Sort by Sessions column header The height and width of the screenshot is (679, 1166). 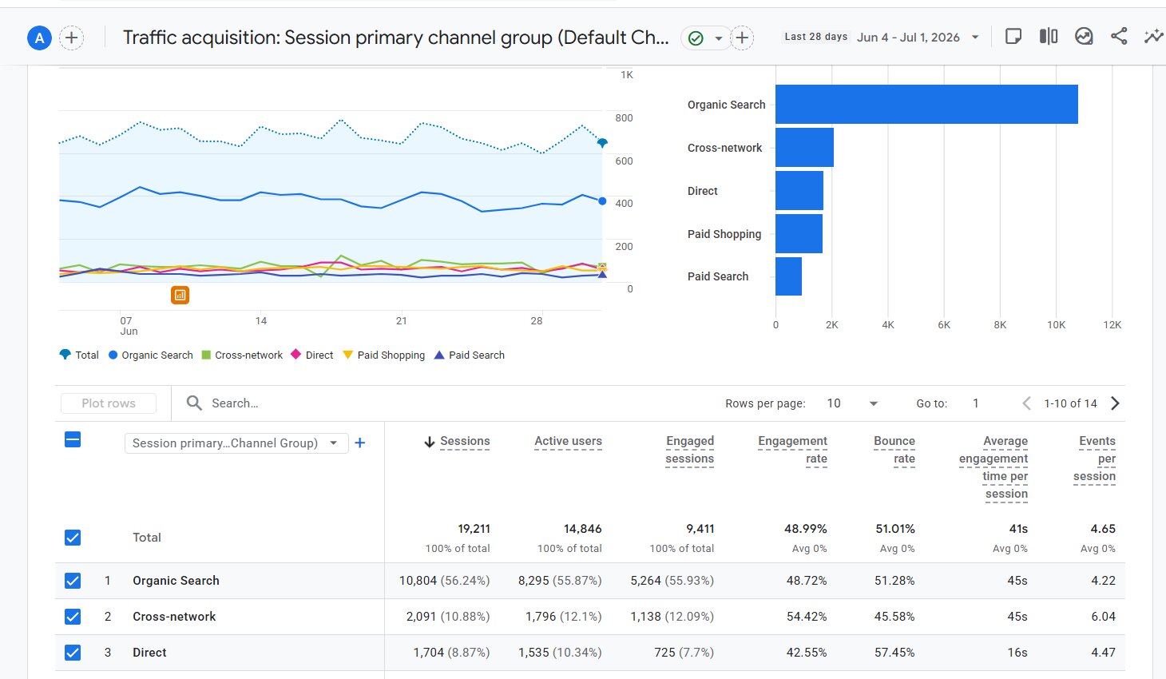465,441
